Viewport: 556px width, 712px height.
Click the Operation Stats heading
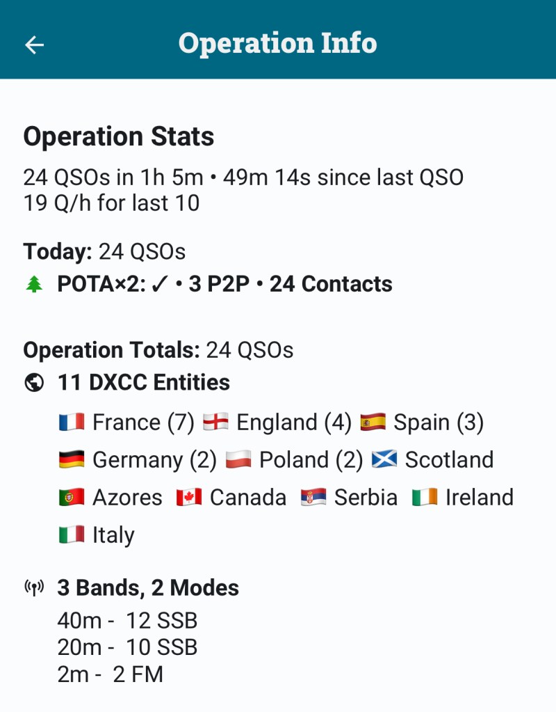(119, 136)
